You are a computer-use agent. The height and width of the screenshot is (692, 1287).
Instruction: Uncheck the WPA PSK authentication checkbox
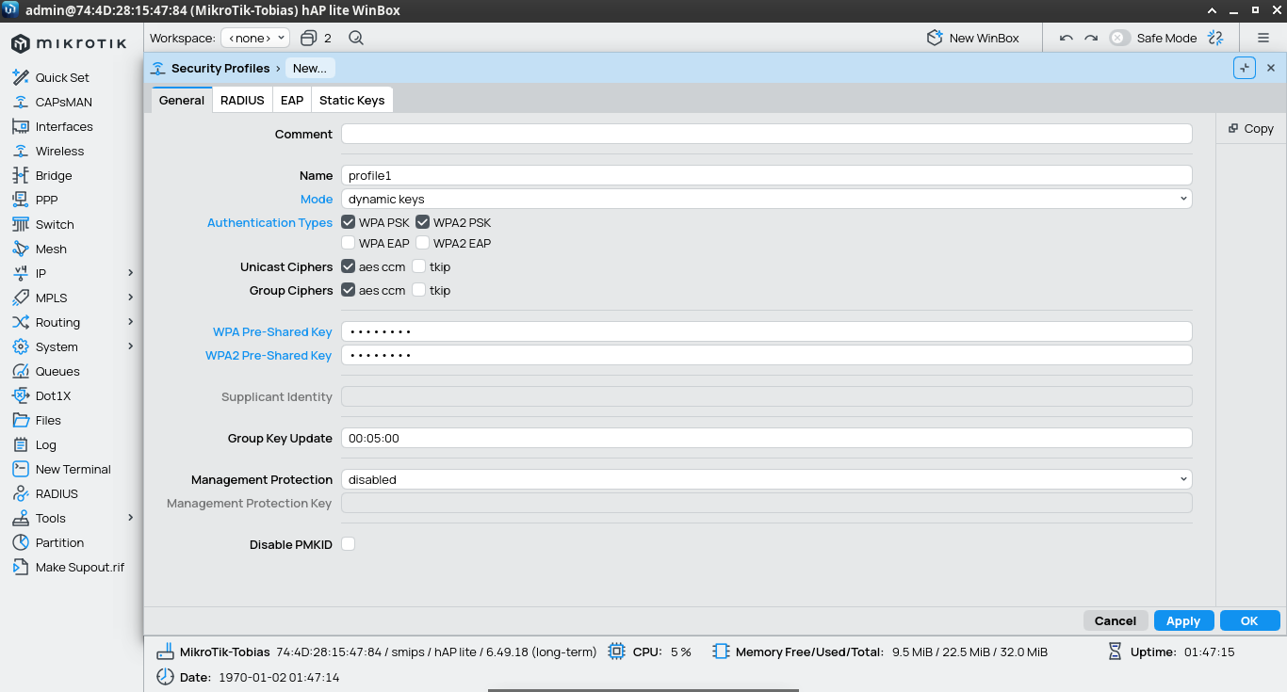pyautogui.click(x=349, y=223)
